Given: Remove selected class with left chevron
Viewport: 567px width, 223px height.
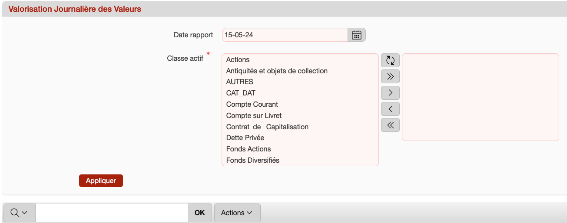Looking at the screenshot, I should pos(390,109).
